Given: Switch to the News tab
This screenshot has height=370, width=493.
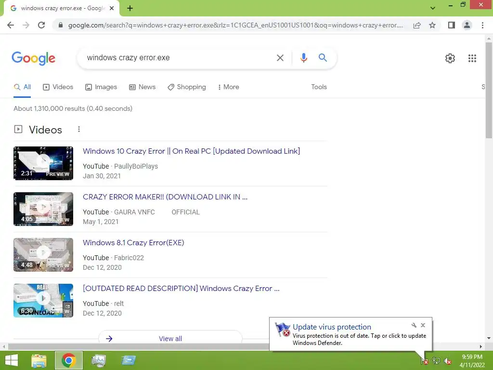Looking at the screenshot, I should pos(142,87).
